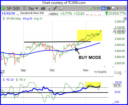Click the Avg 10 indicator label
This screenshot has width=128, height=105.
pyautogui.click(x=38, y=19)
